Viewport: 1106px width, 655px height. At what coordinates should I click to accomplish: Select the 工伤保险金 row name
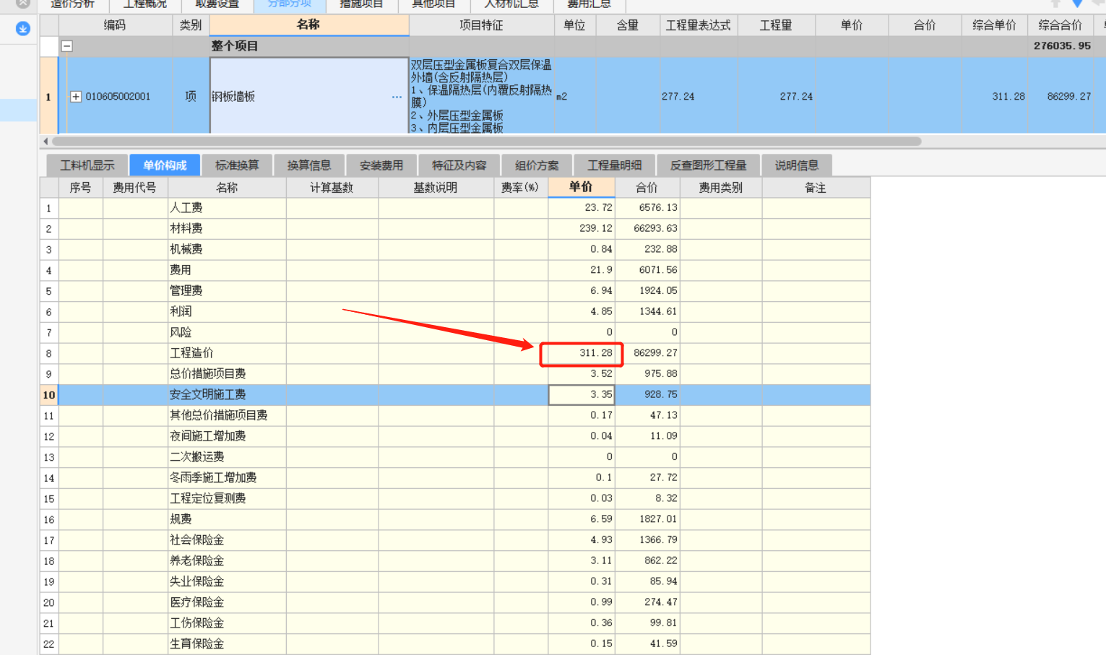[x=197, y=623]
